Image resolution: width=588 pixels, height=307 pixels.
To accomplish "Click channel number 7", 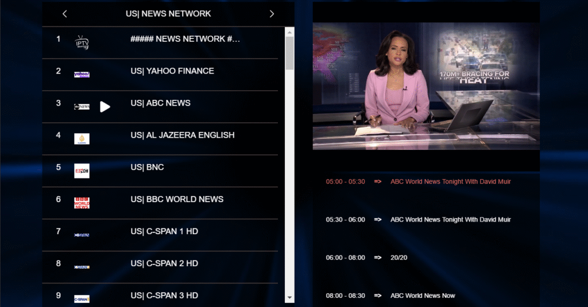I will click(58, 231).
